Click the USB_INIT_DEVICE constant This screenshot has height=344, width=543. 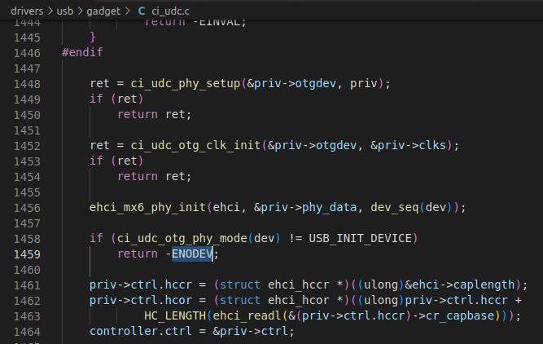[360, 238]
